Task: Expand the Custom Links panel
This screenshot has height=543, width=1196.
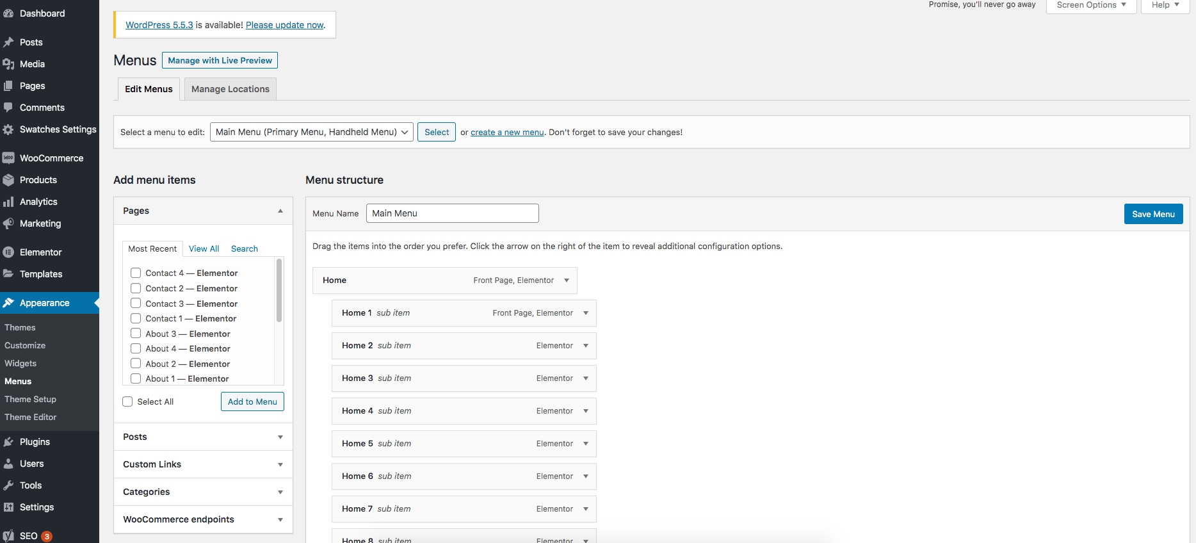Action: click(x=203, y=464)
